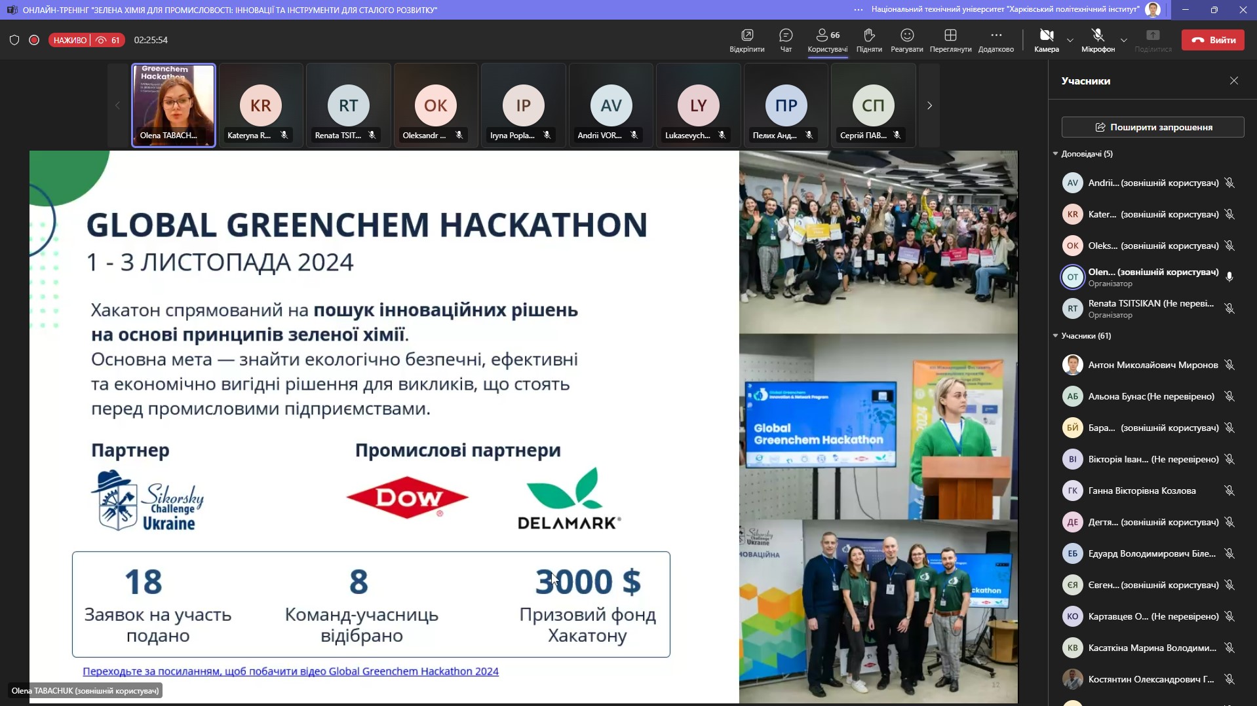Toggle the Microphone (Мікрофон) on

coord(1098,40)
